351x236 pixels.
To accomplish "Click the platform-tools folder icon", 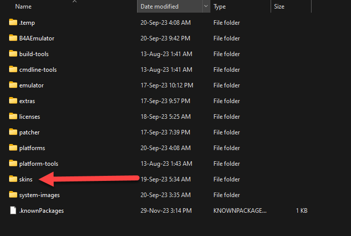I will (x=13, y=163).
